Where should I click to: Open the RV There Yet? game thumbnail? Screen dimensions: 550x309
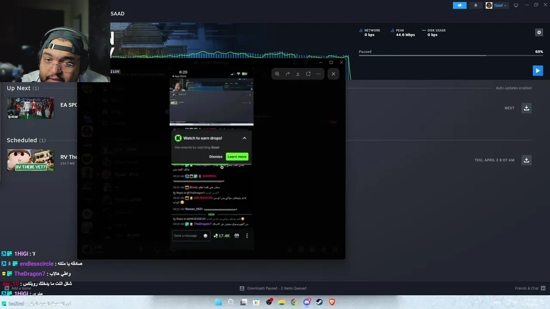pos(31,160)
